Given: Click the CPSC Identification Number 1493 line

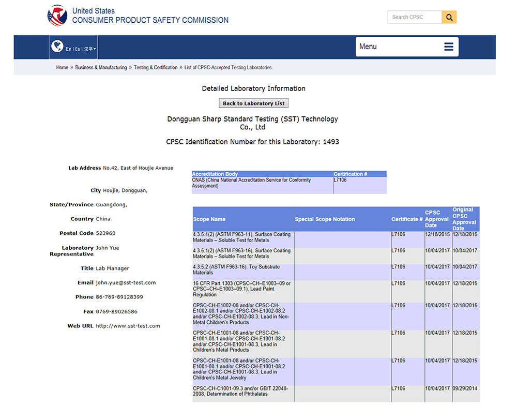Looking at the screenshot, I should coord(253,142).
